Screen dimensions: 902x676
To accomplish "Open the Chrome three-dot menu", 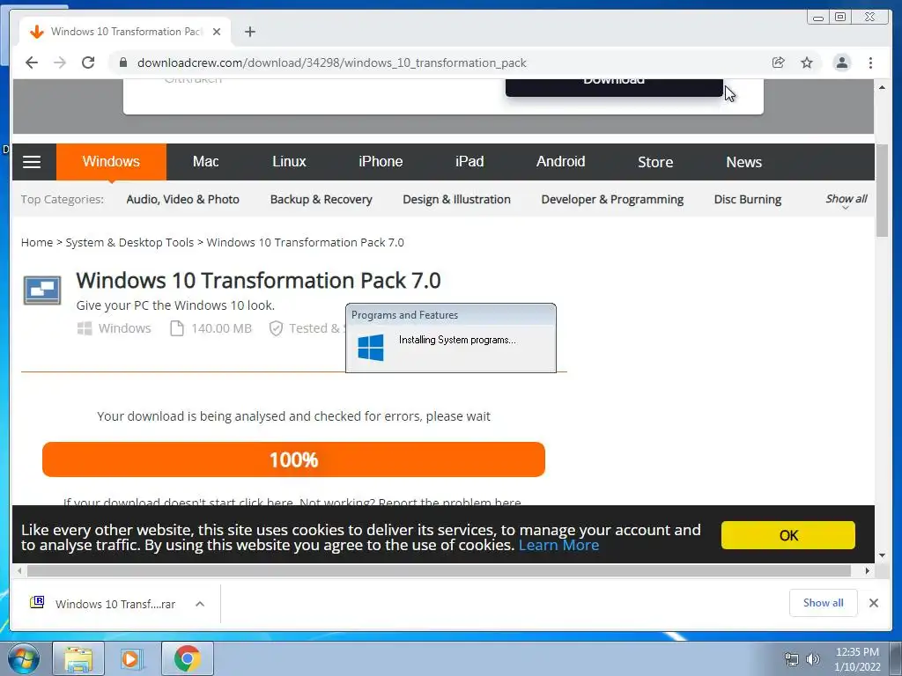I will pyautogui.click(x=870, y=62).
